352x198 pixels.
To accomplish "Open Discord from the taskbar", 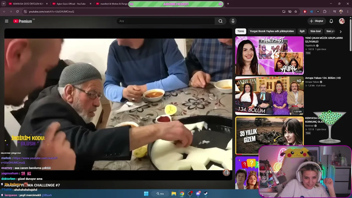I will pos(198,194).
